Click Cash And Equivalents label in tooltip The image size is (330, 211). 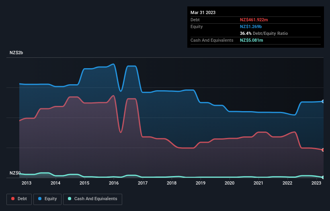[x=212, y=40]
